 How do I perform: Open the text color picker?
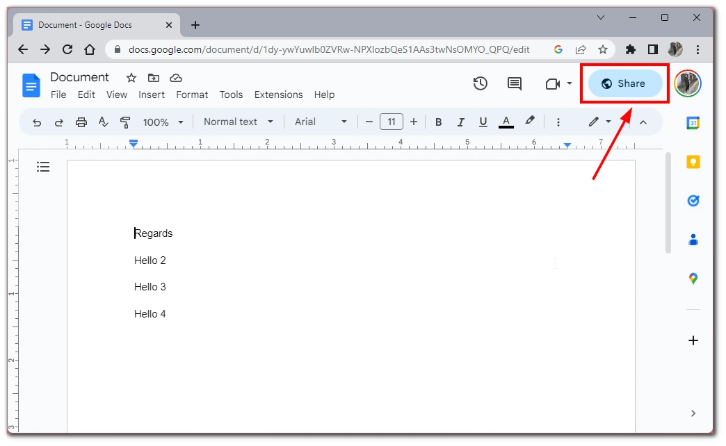(x=506, y=122)
